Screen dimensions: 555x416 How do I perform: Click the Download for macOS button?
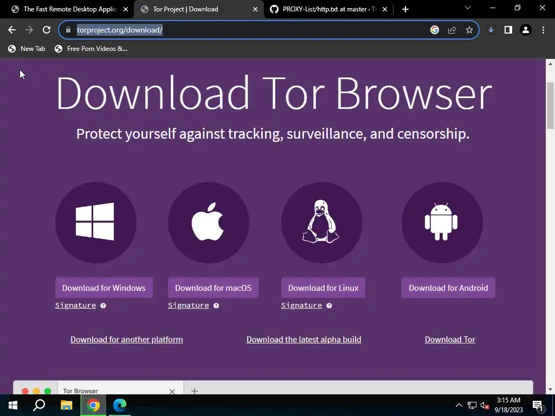213,288
